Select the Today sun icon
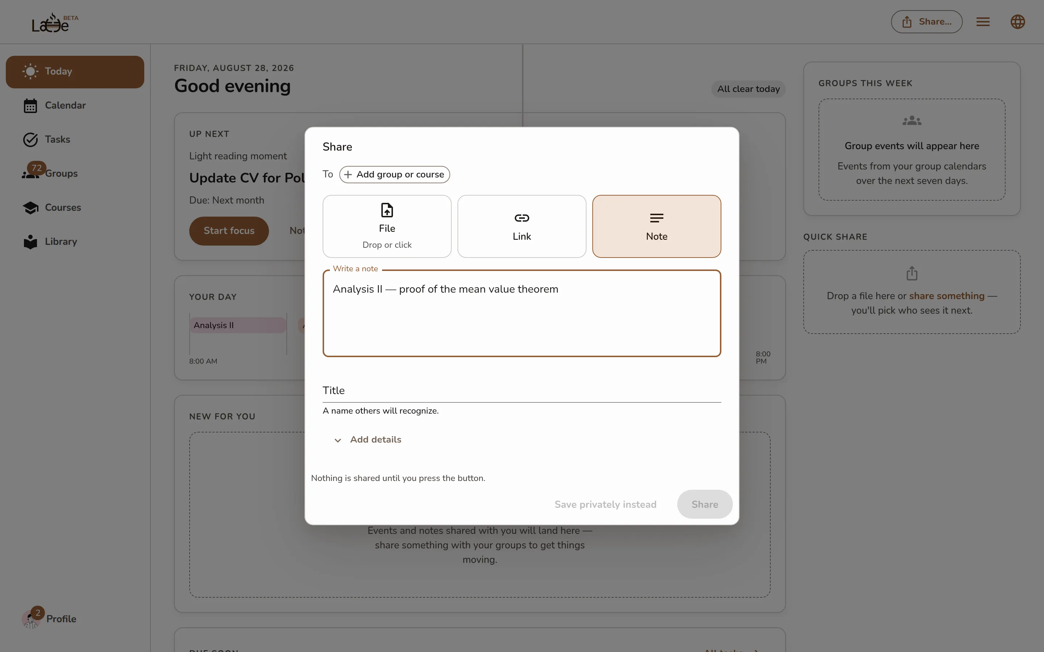The width and height of the screenshot is (1044, 652). click(x=30, y=72)
